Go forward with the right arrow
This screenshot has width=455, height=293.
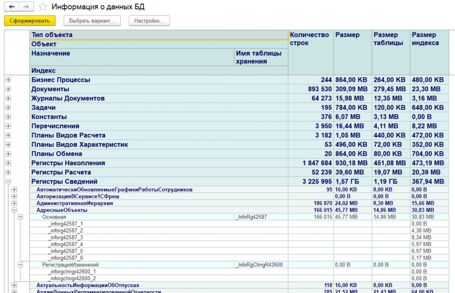click(26, 7)
